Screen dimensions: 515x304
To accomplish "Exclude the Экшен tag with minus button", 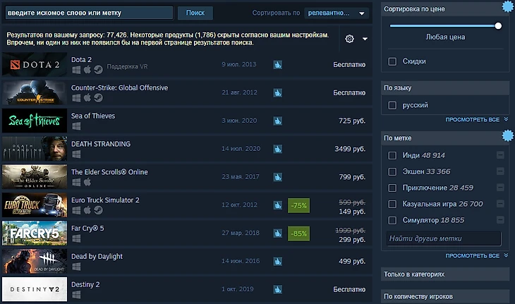I will (x=500, y=171).
